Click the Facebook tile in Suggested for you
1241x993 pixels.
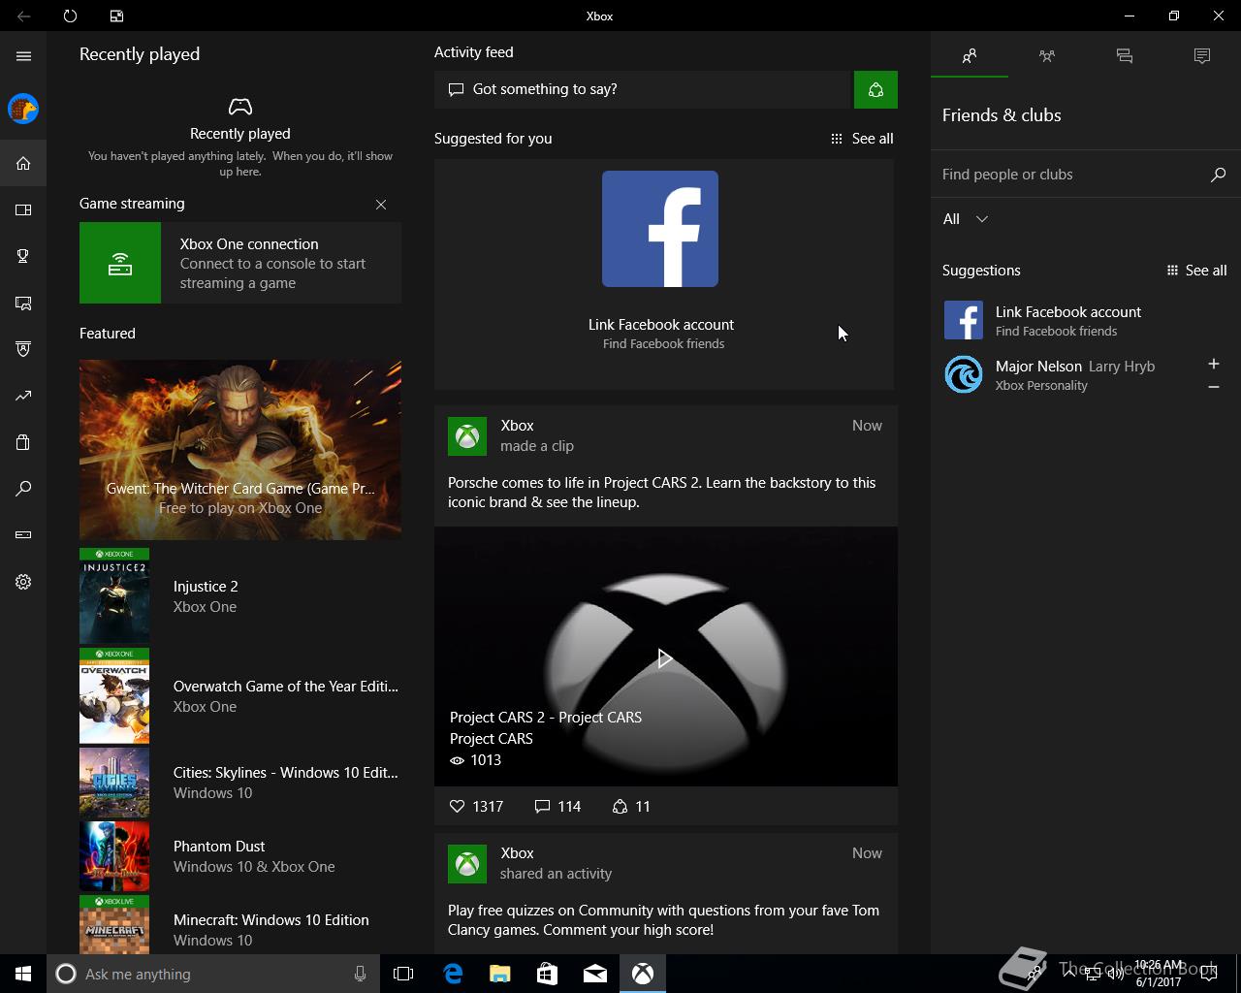coord(660,229)
